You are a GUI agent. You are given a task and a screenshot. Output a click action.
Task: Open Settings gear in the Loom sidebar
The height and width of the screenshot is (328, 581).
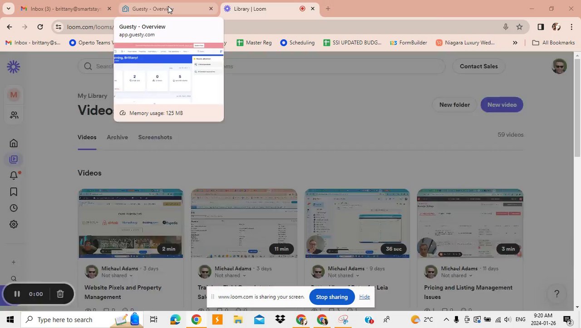pyautogui.click(x=14, y=224)
